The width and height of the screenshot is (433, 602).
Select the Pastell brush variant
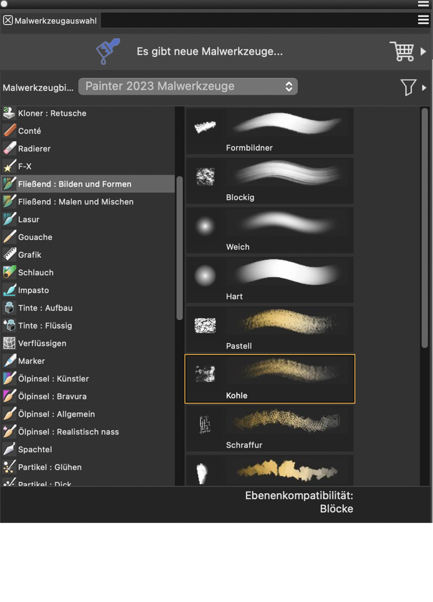270,330
